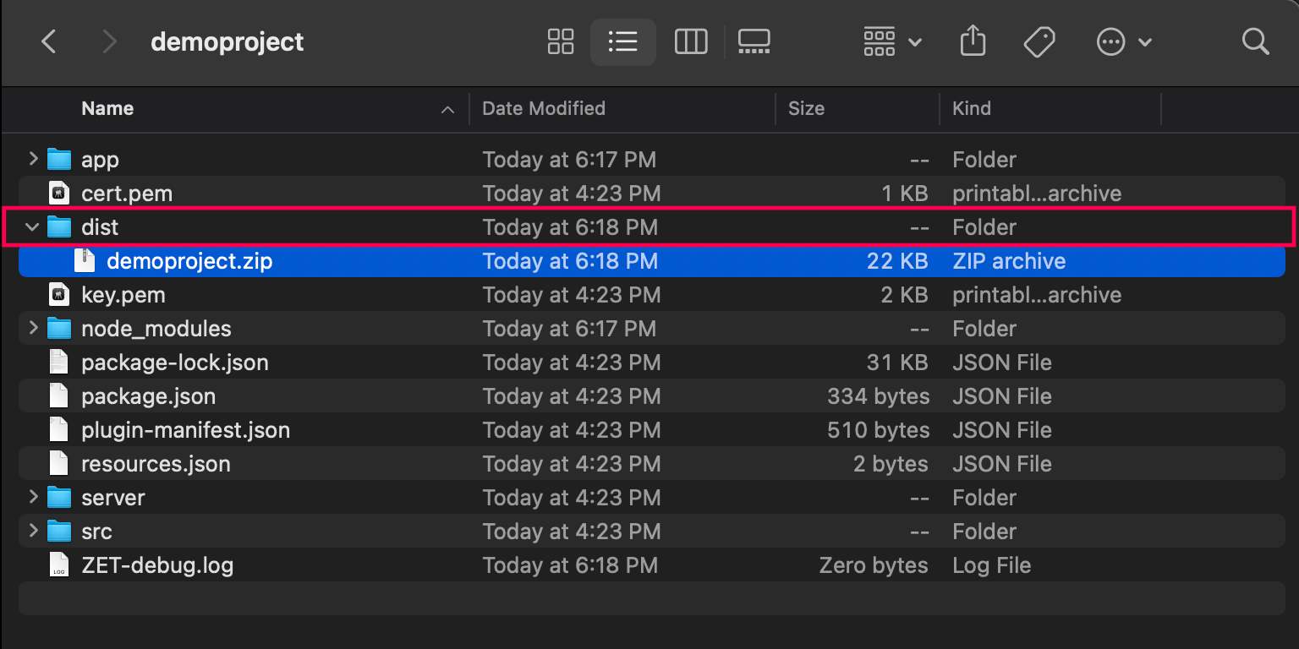Expand the node_modules folder arrow

point(33,328)
